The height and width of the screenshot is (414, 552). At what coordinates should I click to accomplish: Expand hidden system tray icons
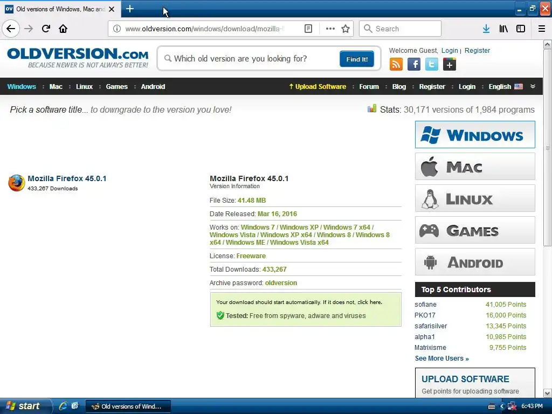tap(502, 406)
